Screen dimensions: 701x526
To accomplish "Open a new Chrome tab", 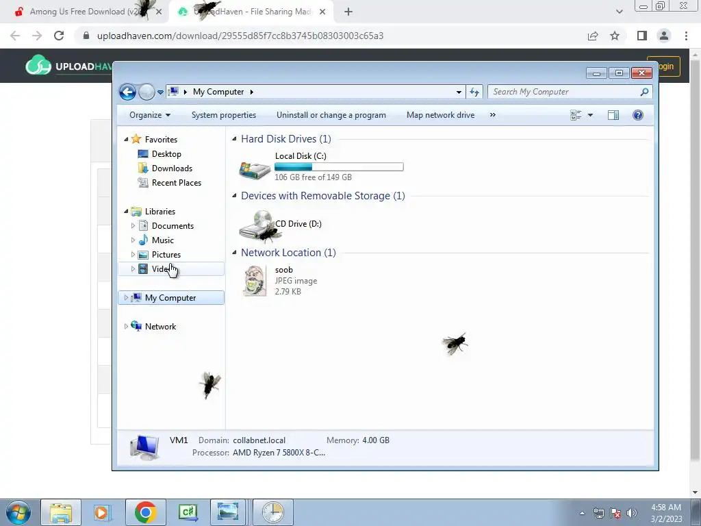I will pos(348,12).
